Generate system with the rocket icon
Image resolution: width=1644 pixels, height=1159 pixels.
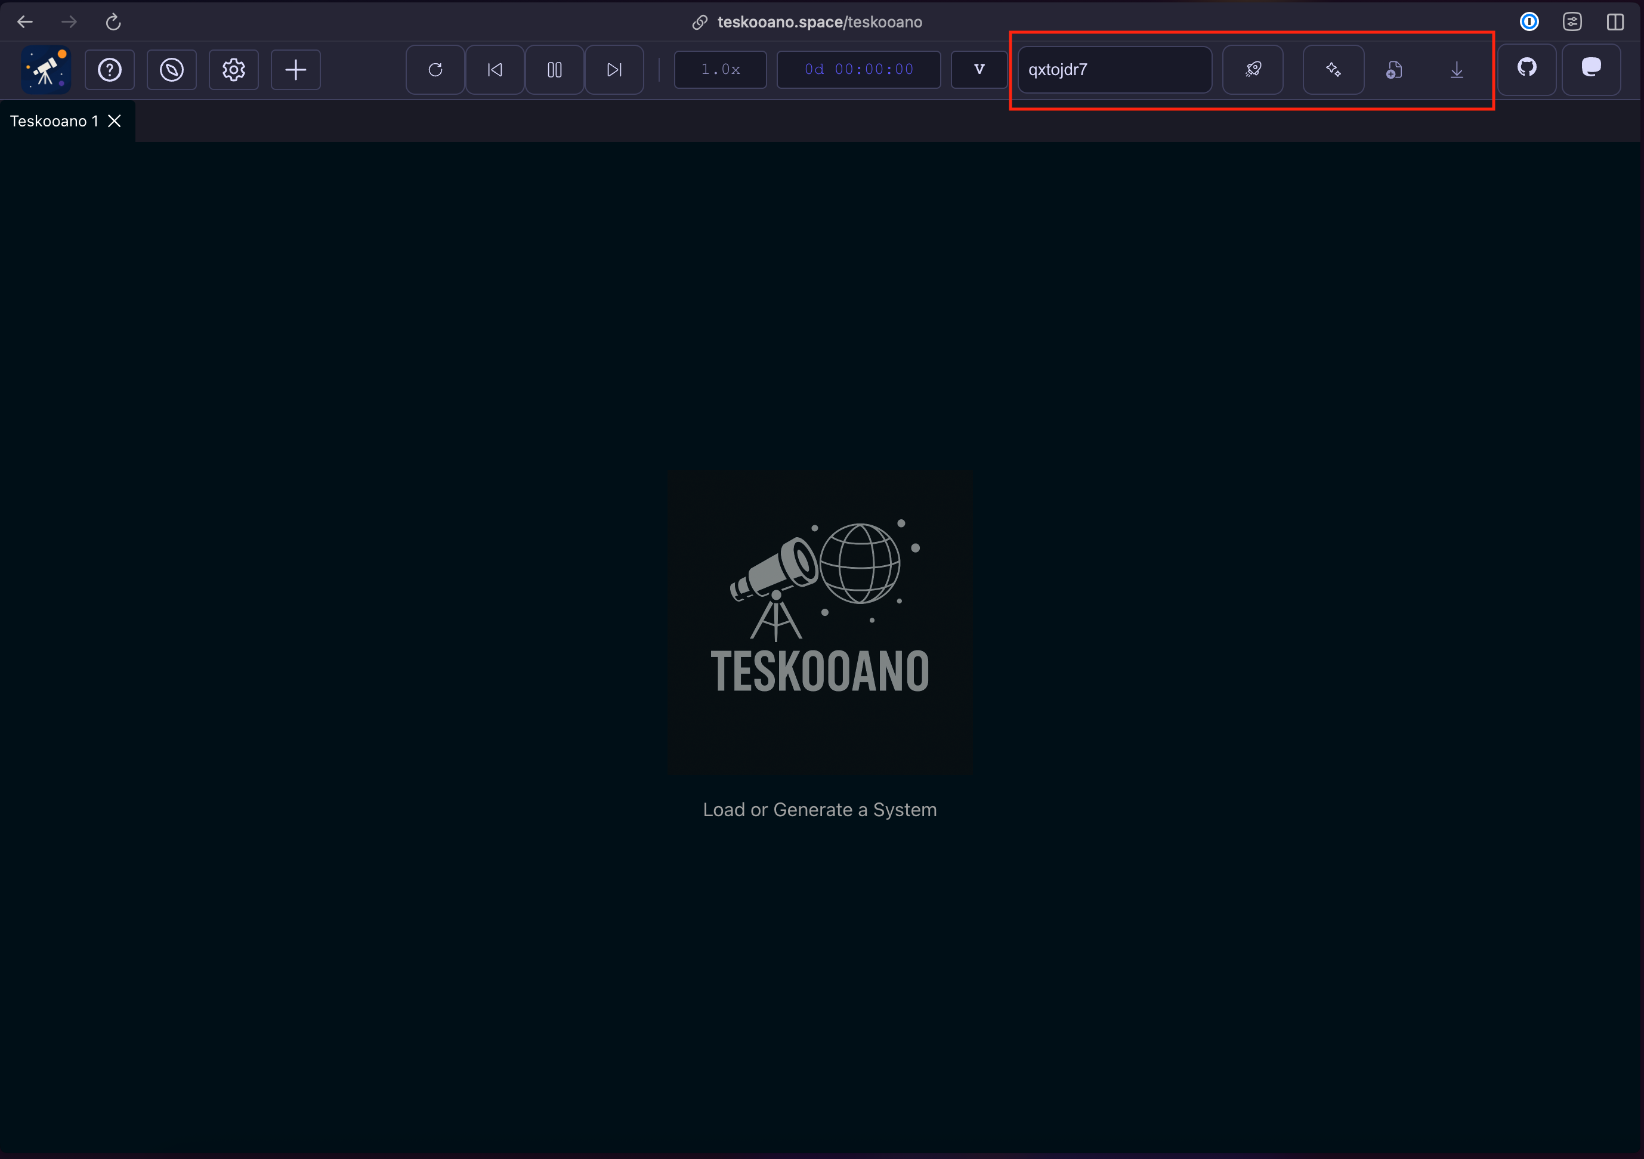[1253, 69]
